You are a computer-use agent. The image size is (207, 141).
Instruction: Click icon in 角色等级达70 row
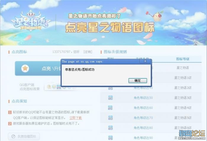coord(110,118)
